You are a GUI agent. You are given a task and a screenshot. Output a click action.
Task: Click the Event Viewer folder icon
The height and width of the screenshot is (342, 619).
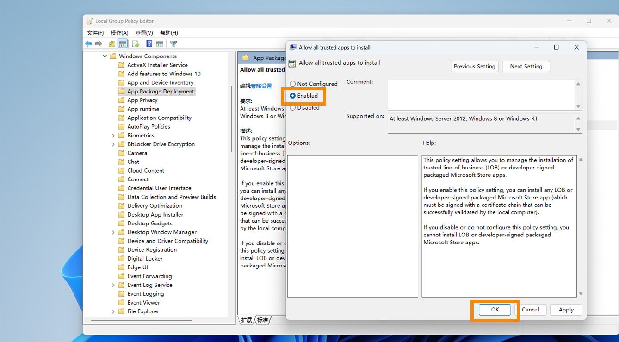(121, 302)
